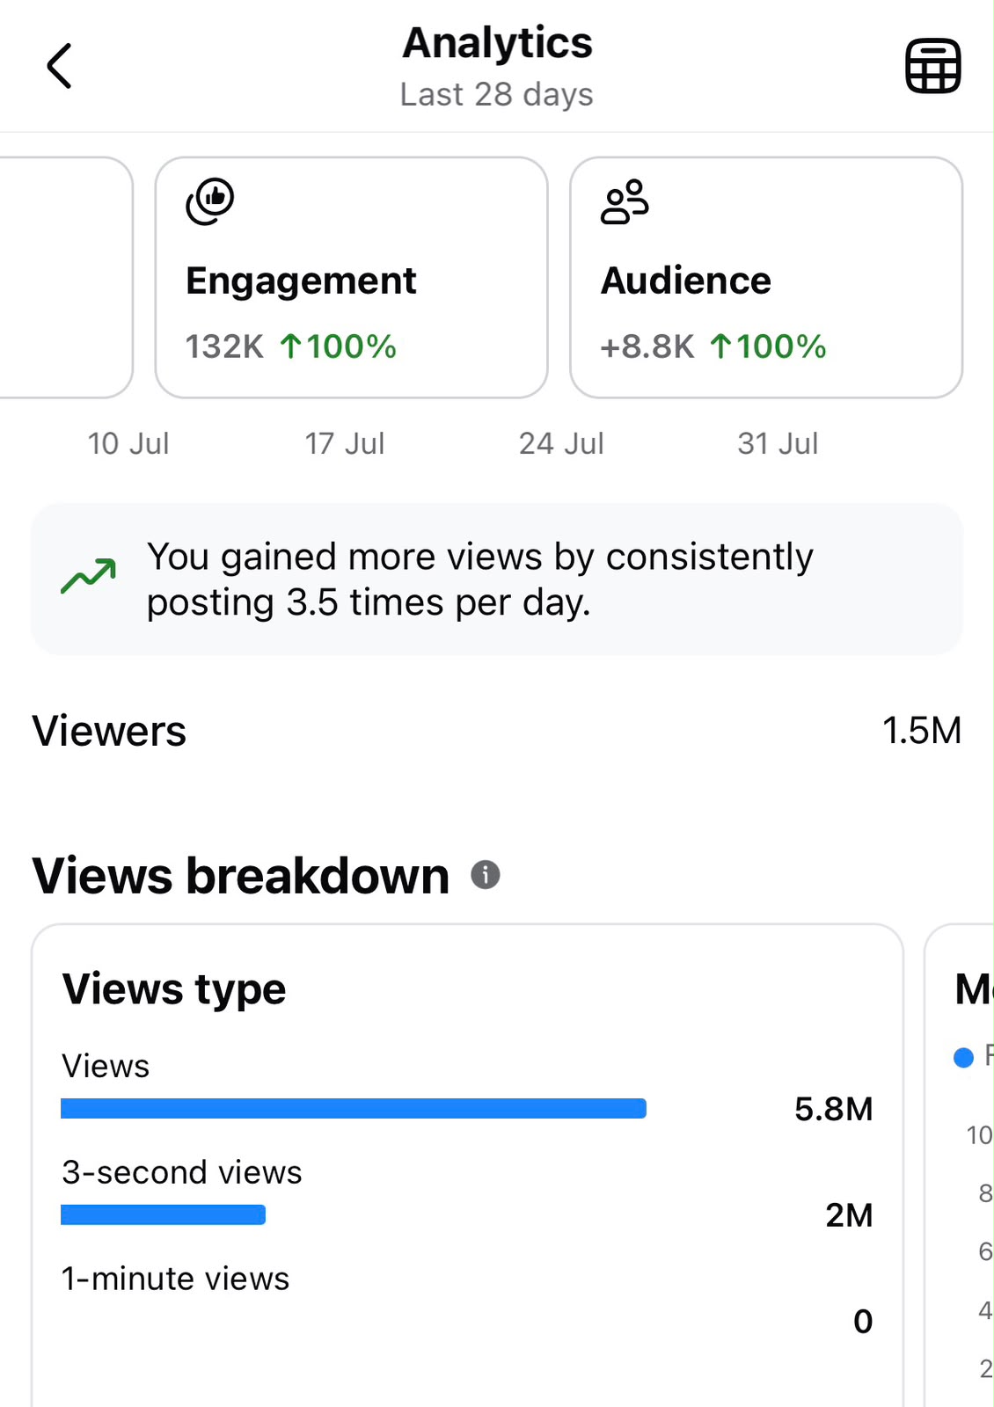This screenshot has width=994, height=1407.
Task: Tap the Audience people icon
Action: pos(625,202)
